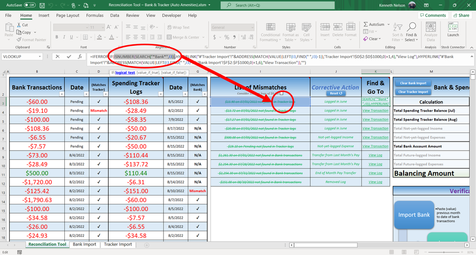This screenshot has width=476, height=255.
Task: Click in the formula bar text
Action: coord(279,60)
